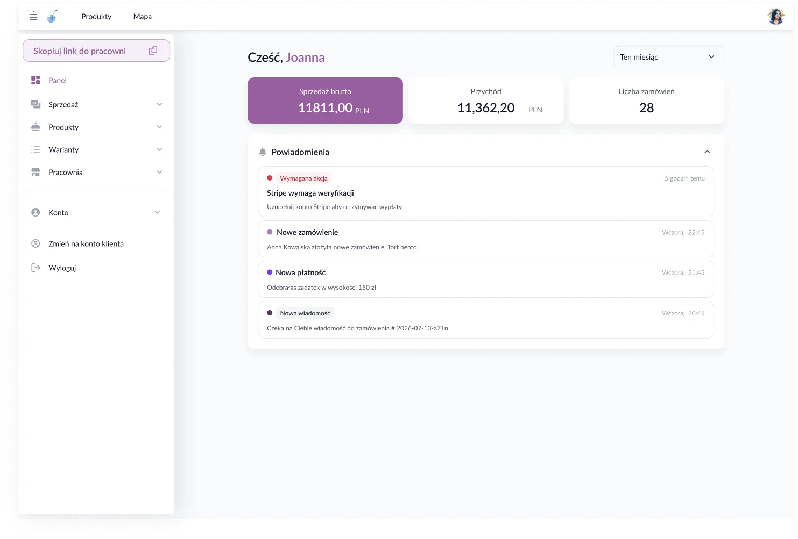Open the Stripe wymaga weryfikacji notification
Viewport: 798px width, 539px height.
[486, 192]
